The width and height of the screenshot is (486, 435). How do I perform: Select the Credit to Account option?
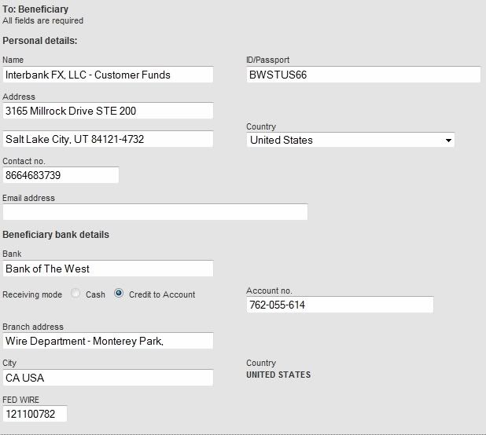[119, 294]
